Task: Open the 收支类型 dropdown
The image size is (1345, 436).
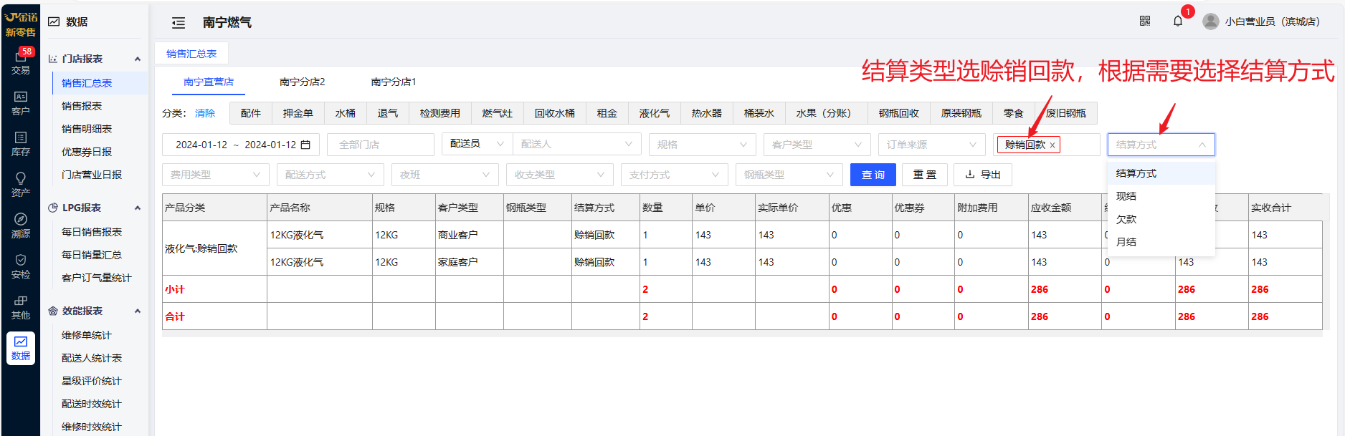Action: click(560, 175)
